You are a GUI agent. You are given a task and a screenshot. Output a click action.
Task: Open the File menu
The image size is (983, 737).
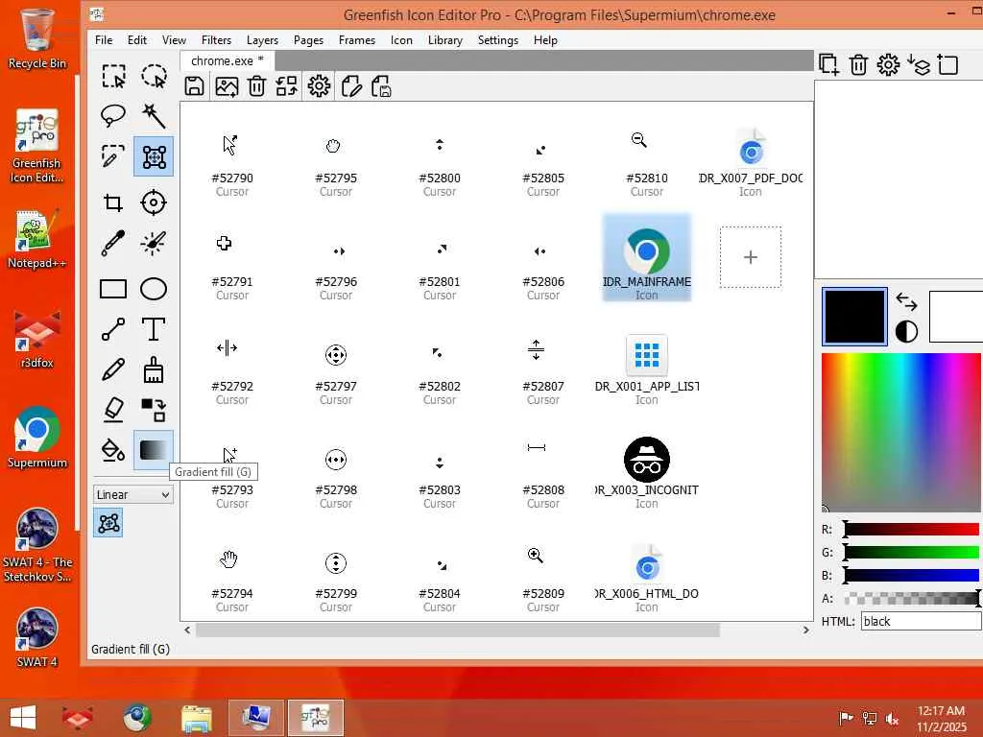click(x=104, y=40)
